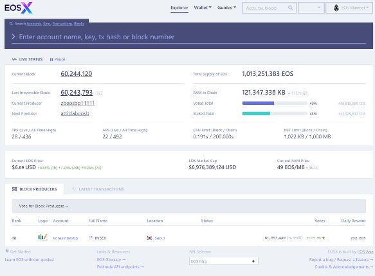Click the pause icon next to Live Status
This screenshot has width=375, height=276.
(x=51, y=59)
